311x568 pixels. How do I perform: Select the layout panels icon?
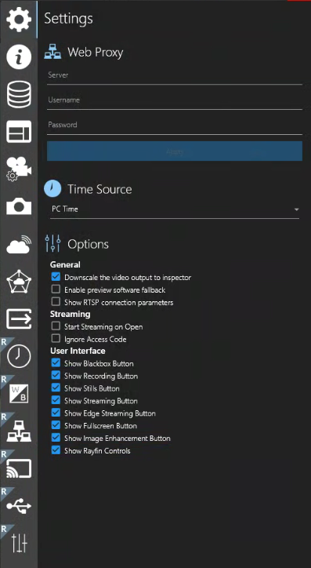tap(19, 132)
